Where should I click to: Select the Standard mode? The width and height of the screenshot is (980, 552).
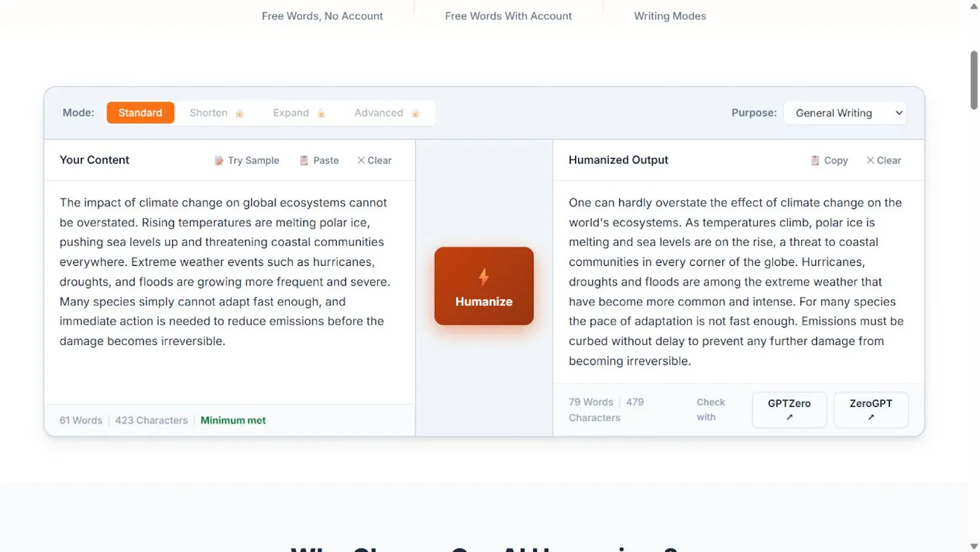point(140,113)
